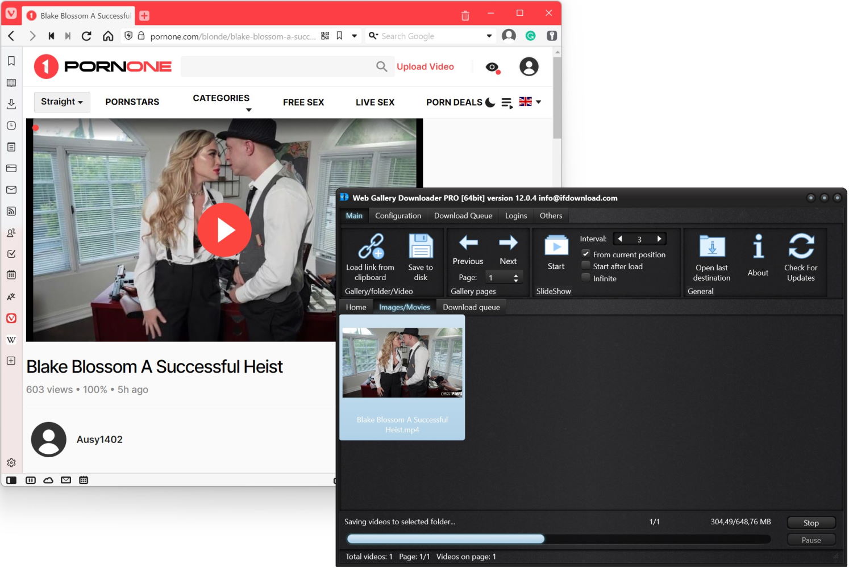Open the Grammarly extension icon

(x=530, y=36)
